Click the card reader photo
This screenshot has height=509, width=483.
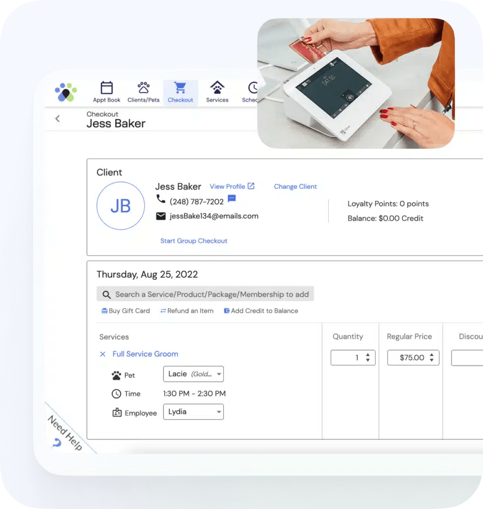coord(356,84)
